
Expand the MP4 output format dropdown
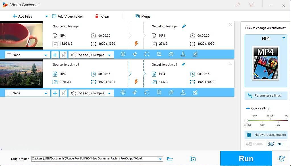[x=284, y=38]
